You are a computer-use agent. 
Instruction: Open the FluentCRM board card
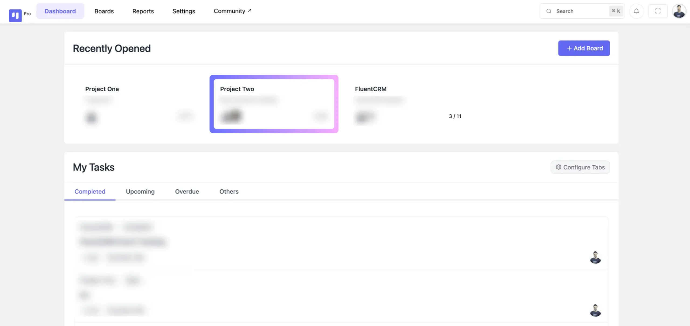tap(409, 104)
